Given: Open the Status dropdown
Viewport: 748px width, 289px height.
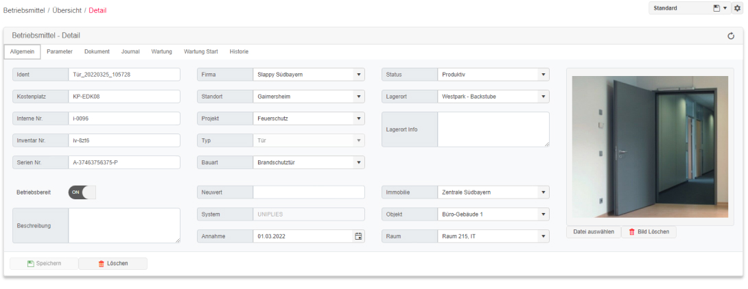Looking at the screenshot, I should (493, 75).
